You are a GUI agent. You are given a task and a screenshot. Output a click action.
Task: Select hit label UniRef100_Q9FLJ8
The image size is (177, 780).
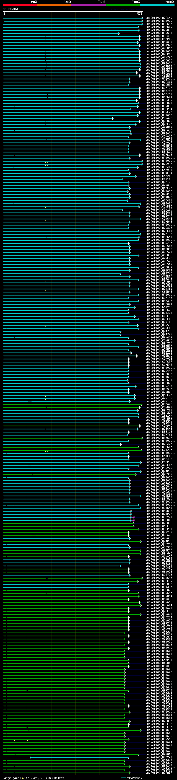[x=159, y=155]
